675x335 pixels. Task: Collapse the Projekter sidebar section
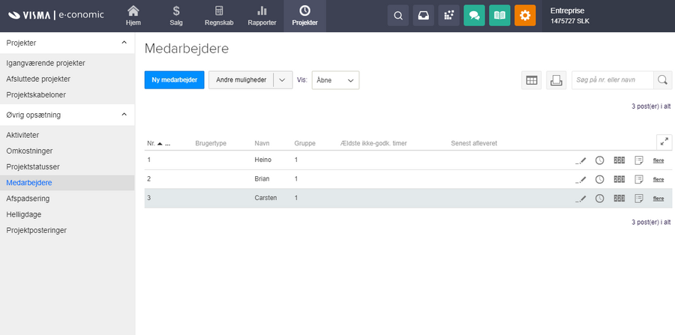(x=124, y=43)
